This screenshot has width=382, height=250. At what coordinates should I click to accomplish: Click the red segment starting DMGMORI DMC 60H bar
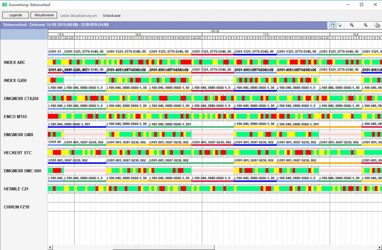point(57,170)
